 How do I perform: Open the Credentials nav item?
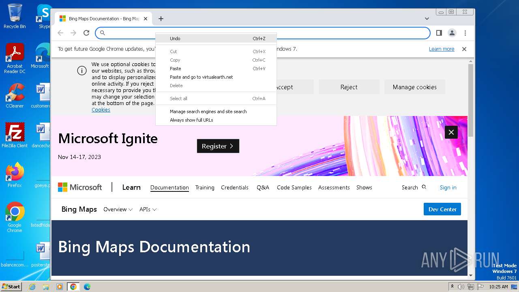(235, 187)
